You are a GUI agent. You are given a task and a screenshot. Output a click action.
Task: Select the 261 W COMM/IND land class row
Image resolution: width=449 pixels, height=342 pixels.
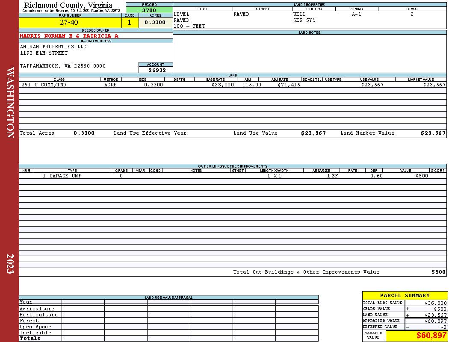click(233, 85)
